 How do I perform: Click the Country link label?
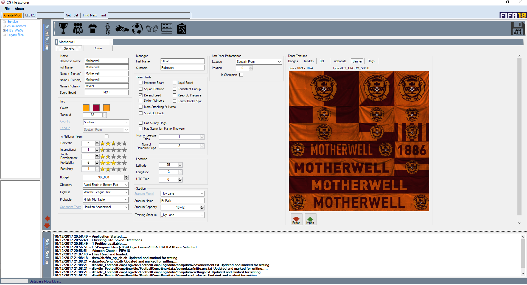tap(65, 121)
